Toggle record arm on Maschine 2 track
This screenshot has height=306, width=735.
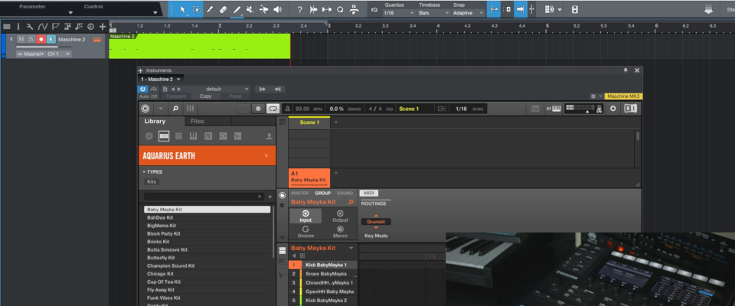pyautogui.click(x=41, y=39)
